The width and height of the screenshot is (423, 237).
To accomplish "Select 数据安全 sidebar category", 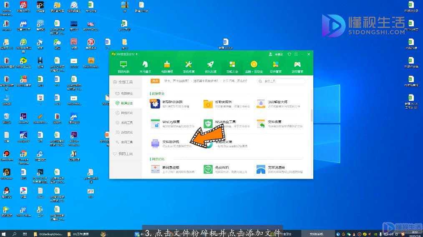I will pyautogui.click(x=126, y=103).
